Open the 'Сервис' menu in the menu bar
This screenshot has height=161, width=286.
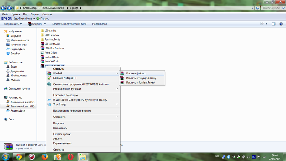(35, 14)
